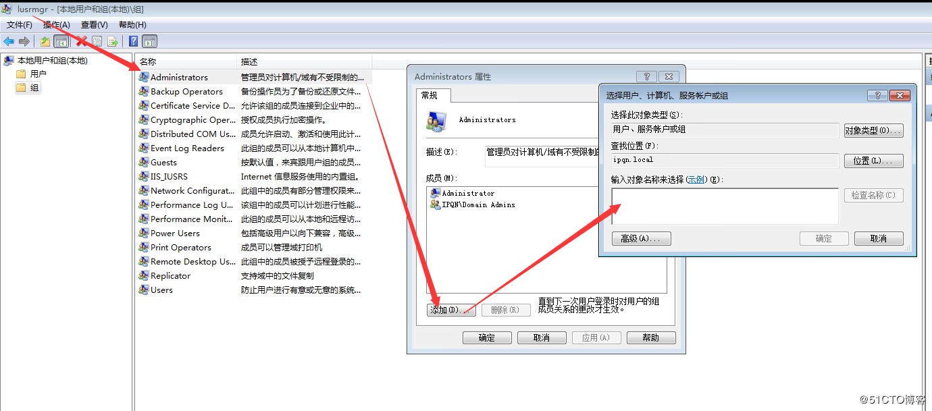Open the 文件(F) menu

[20, 25]
